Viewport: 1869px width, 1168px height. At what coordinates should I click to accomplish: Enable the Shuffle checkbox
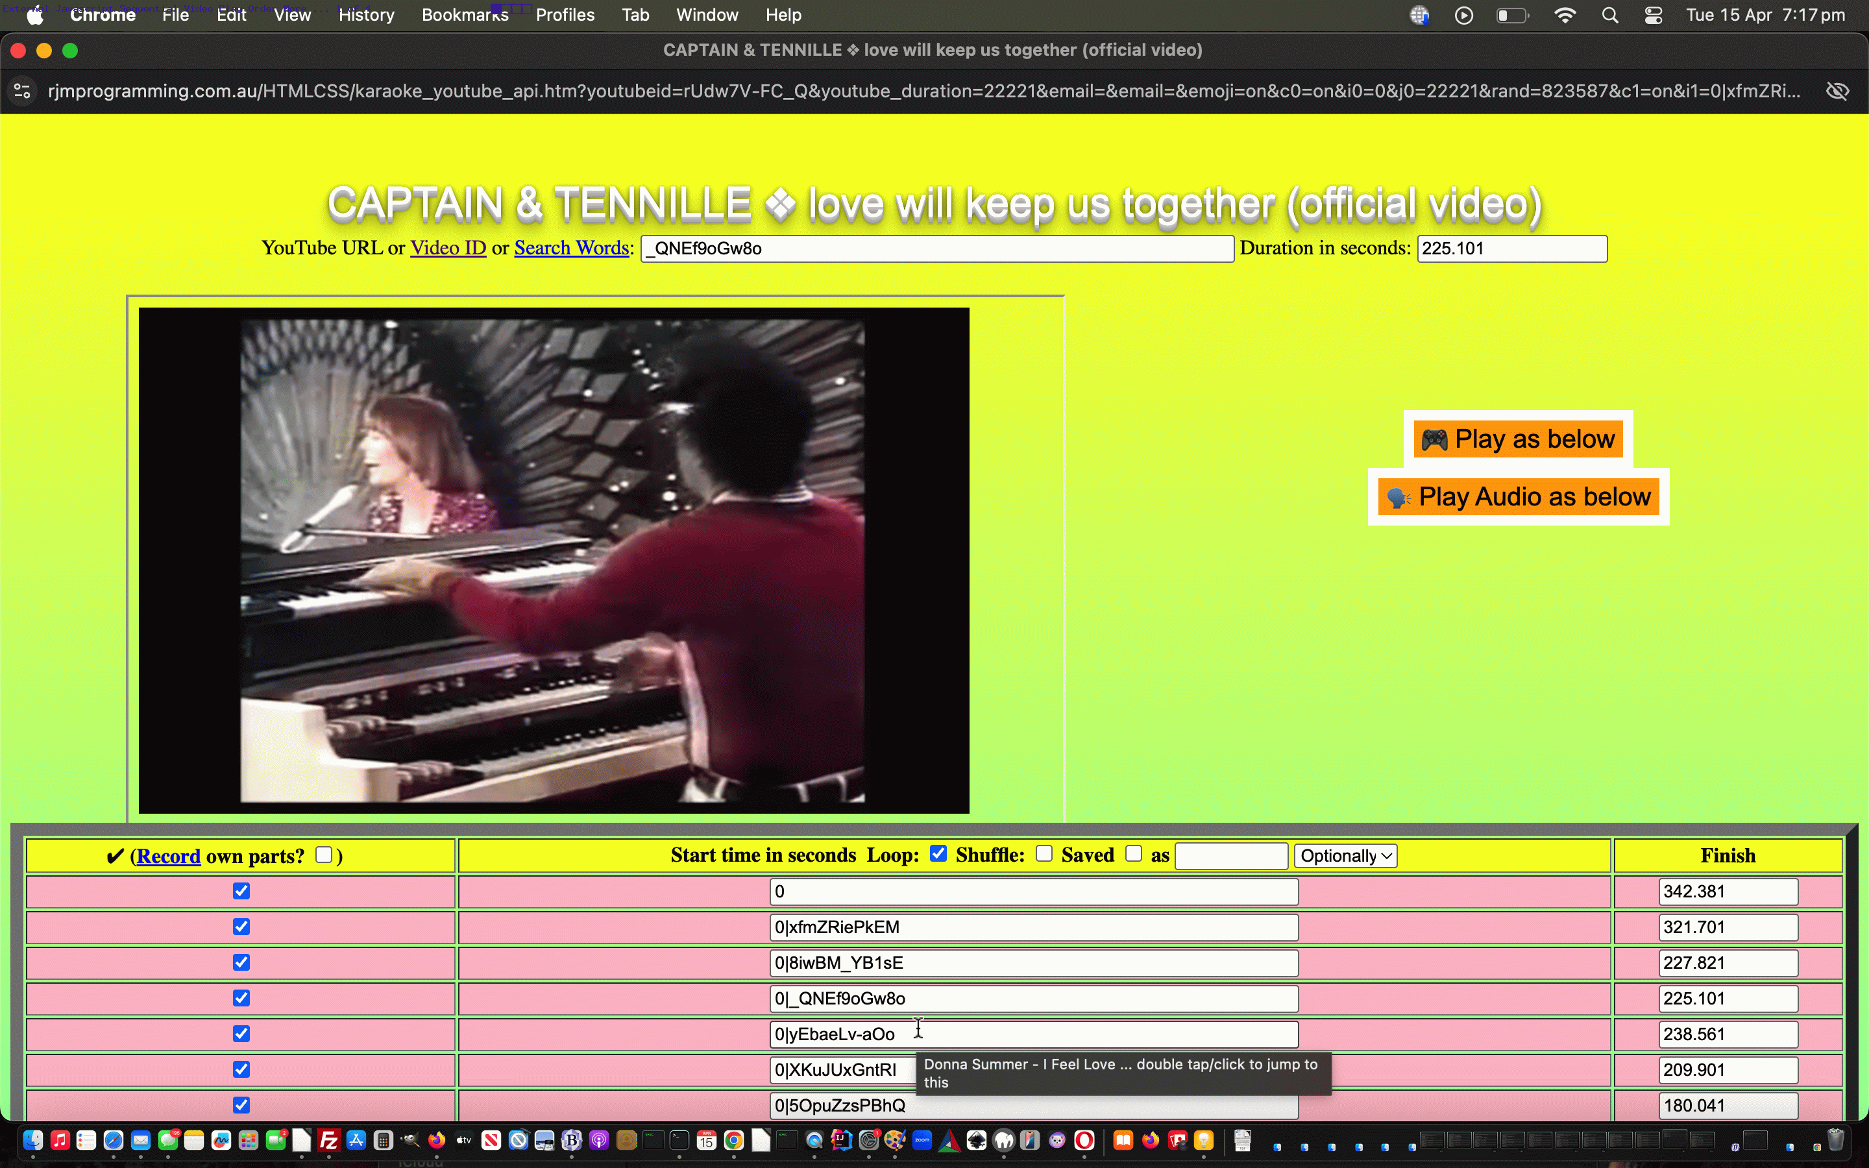(x=1044, y=853)
